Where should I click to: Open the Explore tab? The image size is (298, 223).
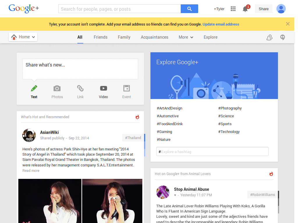tap(211, 37)
